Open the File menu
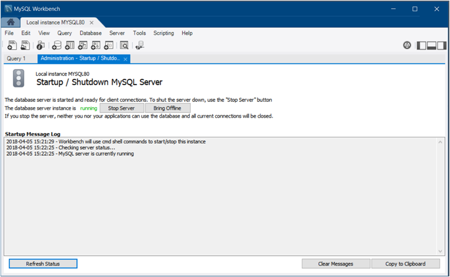This screenshot has width=450, height=277. (9, 33)
